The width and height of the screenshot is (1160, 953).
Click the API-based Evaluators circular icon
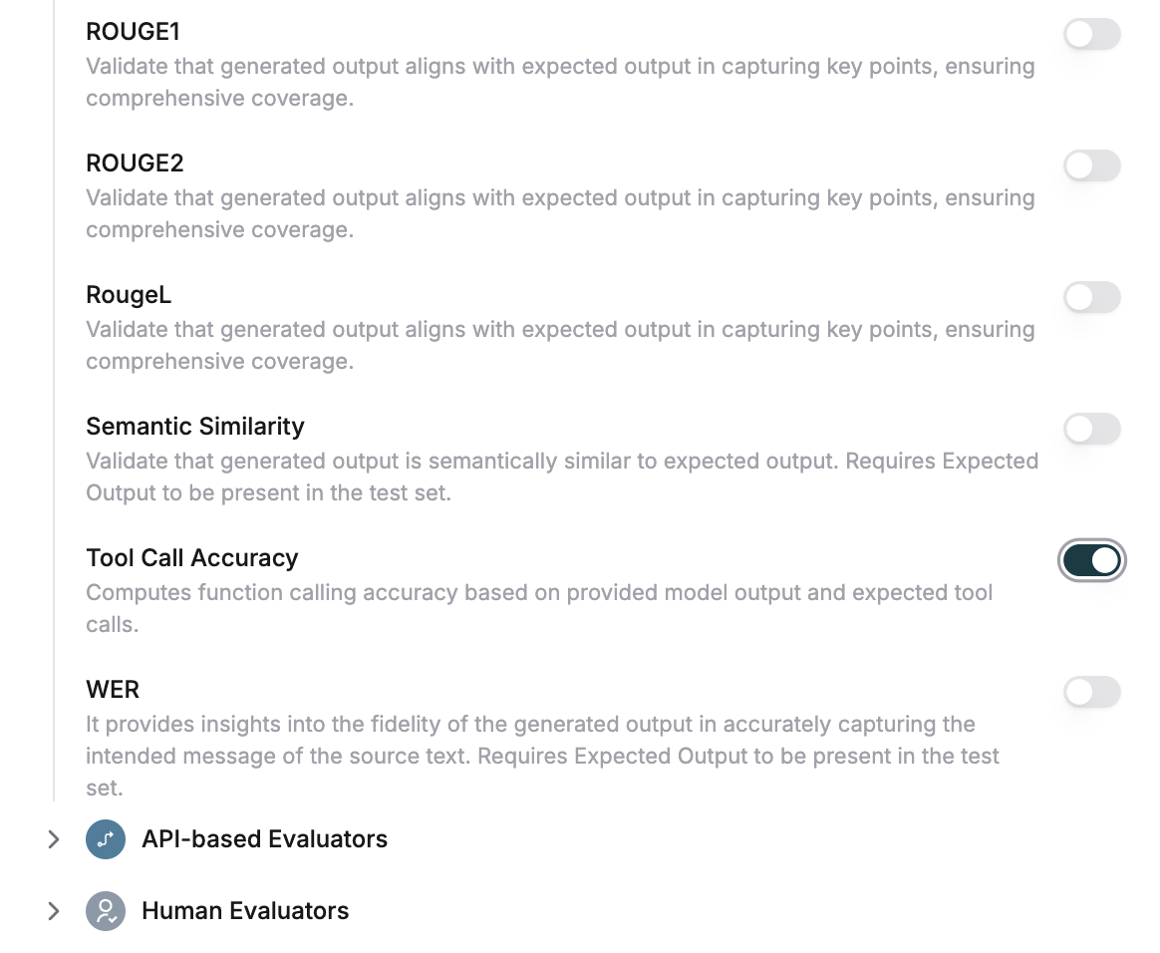[x=105, y=839]
